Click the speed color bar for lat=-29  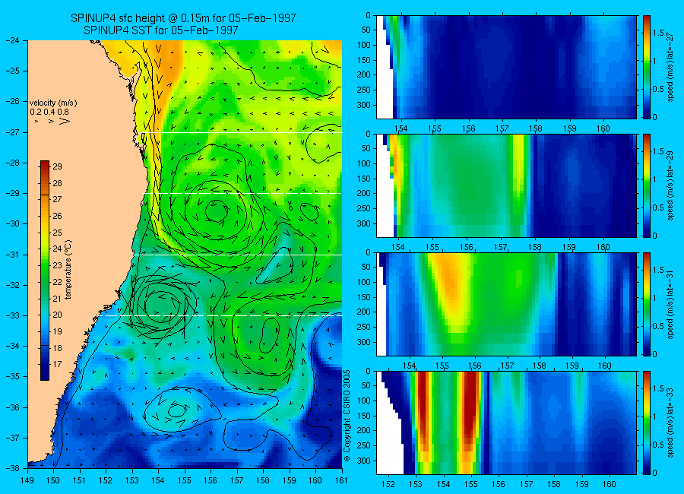(x=646, y=186)
